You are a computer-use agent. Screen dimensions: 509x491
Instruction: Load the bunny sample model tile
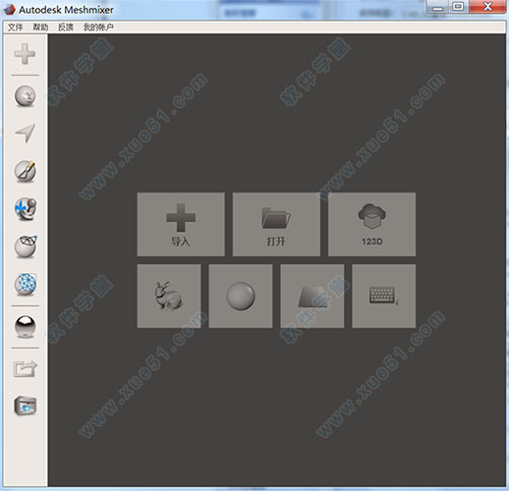click(169, 296)
